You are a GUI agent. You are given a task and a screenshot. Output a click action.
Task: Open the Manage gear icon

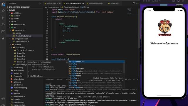3,105
